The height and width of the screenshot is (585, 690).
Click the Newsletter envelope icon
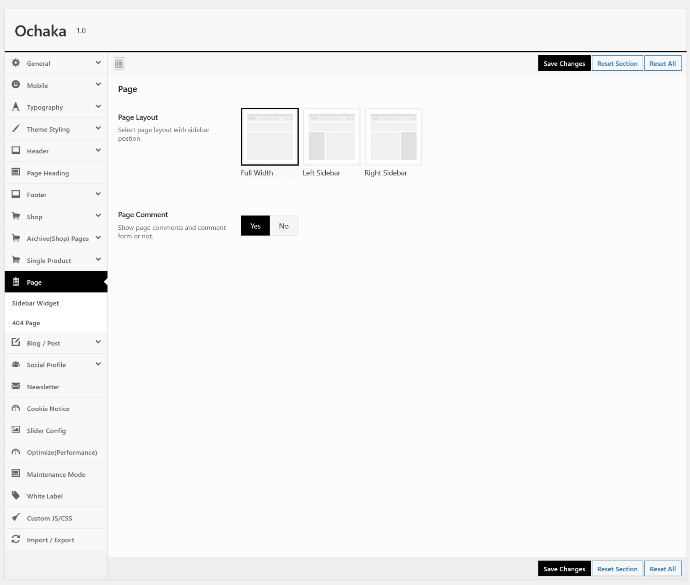pyautogui.click(x=16, y=386)
